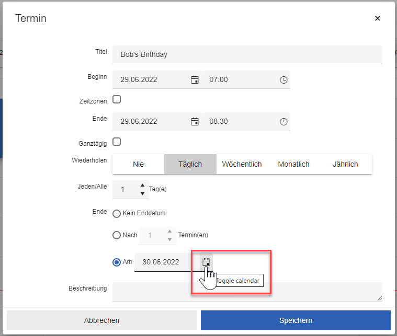This screenshot has height=336, width=397.
Task: Decrease the Nach Termin(en) count
Action: 169,240
